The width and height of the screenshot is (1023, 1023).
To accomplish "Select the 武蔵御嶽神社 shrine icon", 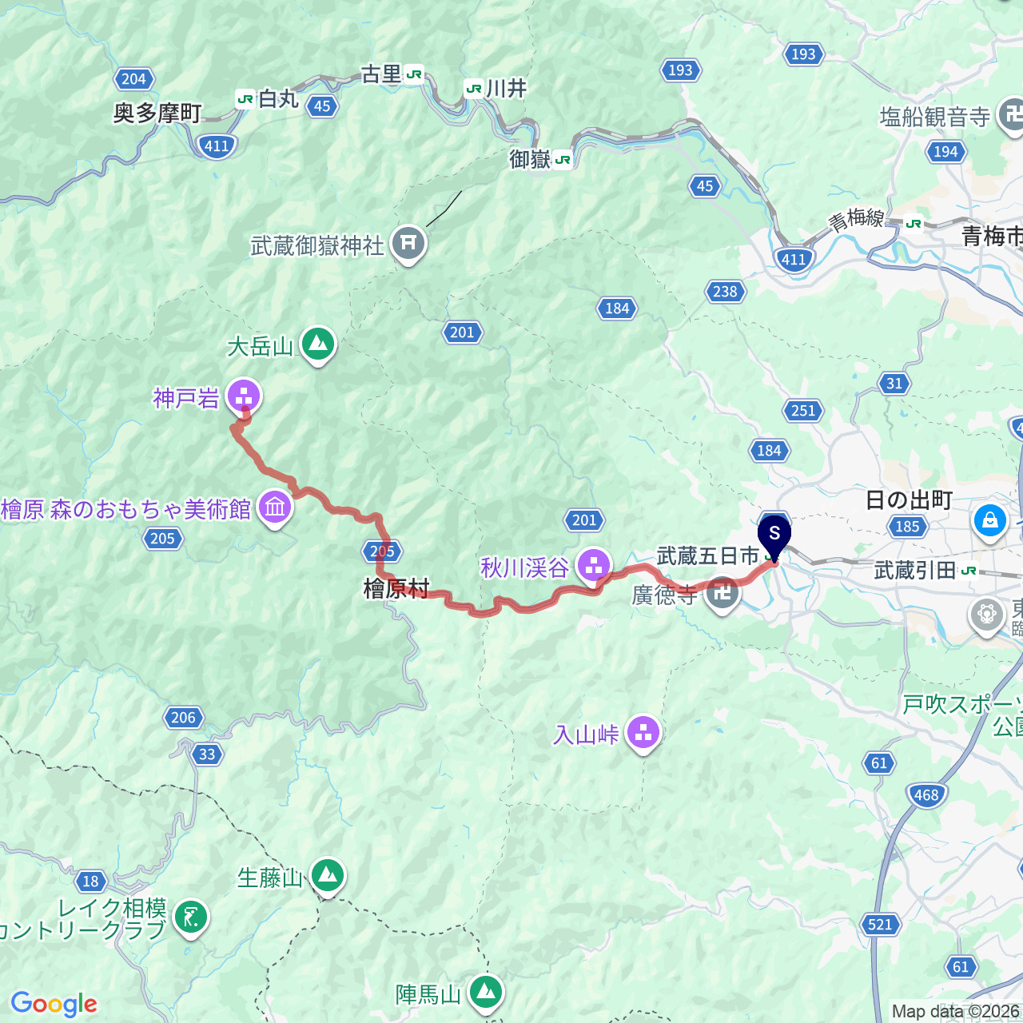I will click(408, 245).
